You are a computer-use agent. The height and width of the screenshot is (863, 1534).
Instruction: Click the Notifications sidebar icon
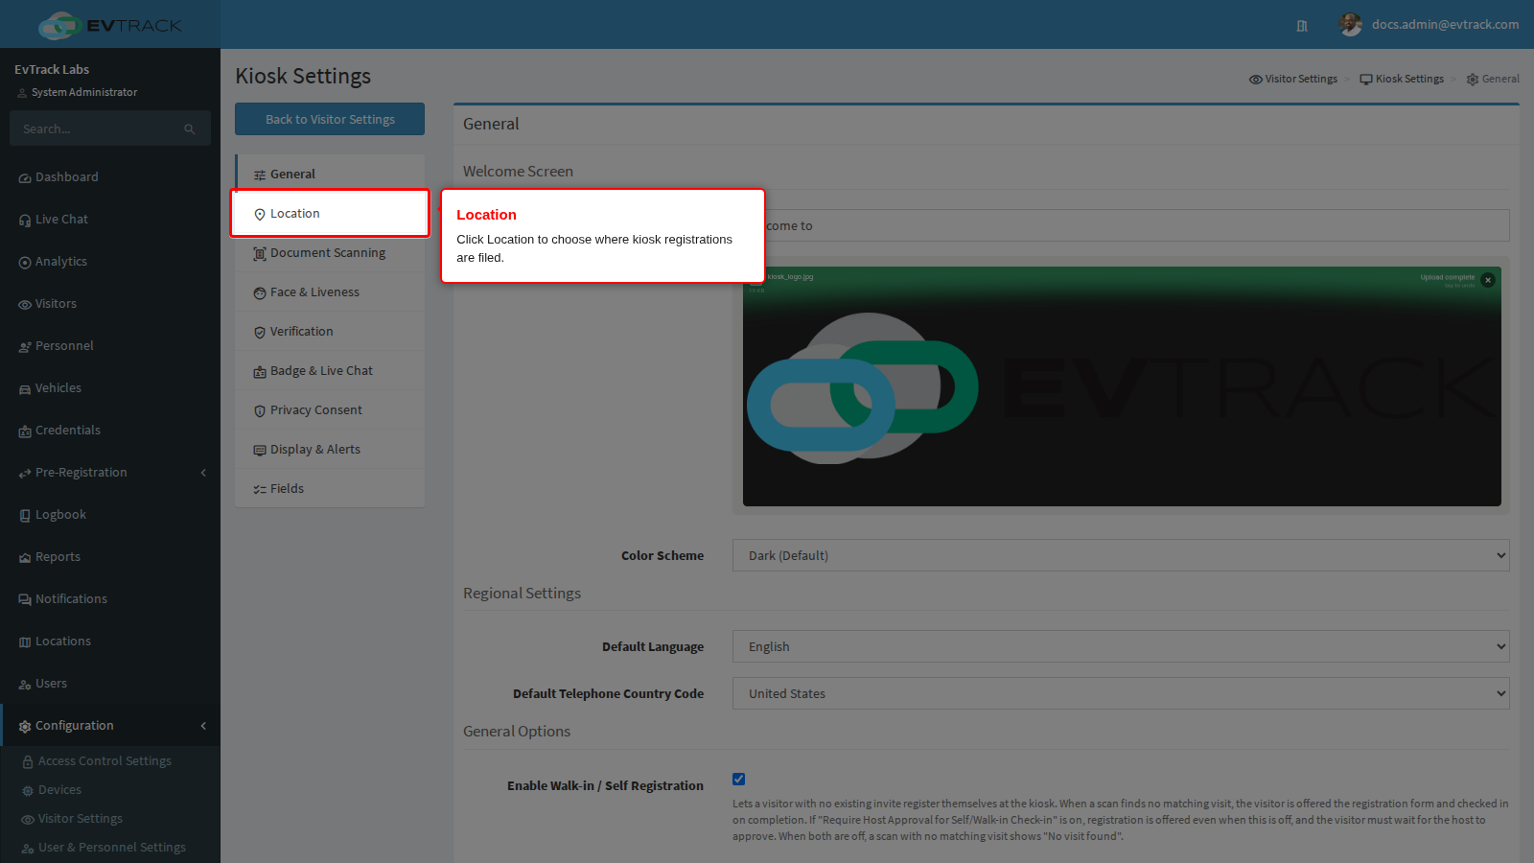[25, 600]
